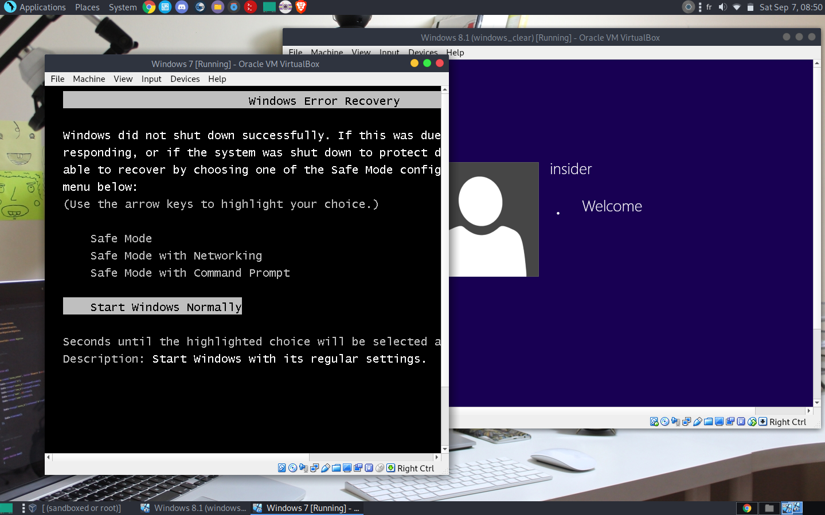
Task: Click the recording icon in the Windows 7 status bar
Action: (x=358, y=467)
